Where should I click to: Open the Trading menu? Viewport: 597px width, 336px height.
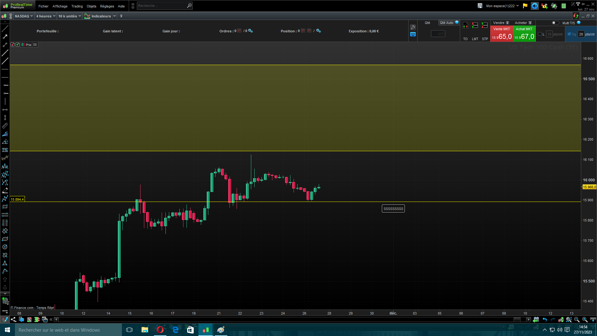[77, 6]
